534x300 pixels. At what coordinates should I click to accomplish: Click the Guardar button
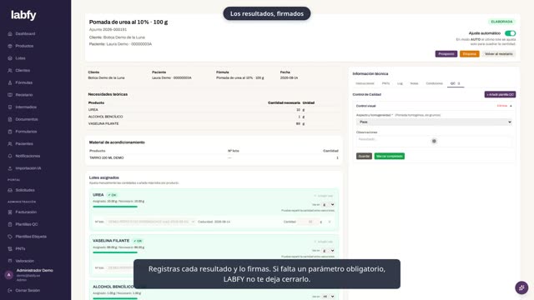pyautogui.click(x=364, y=156)
